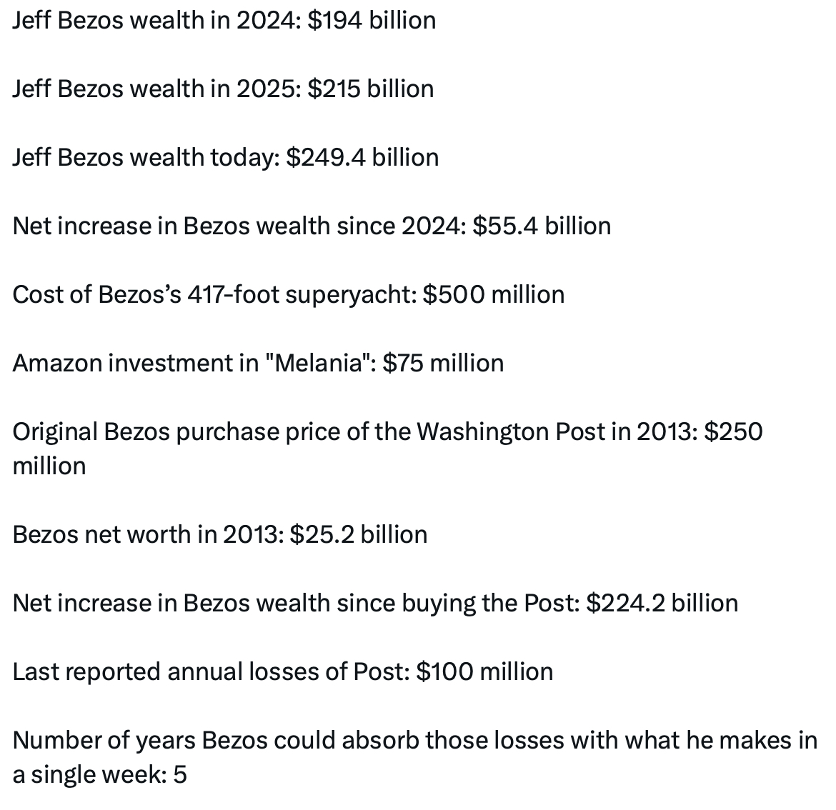836x810 pixels.
Task: Click the "$500 million" figure
Action: (x=493, y=294)
